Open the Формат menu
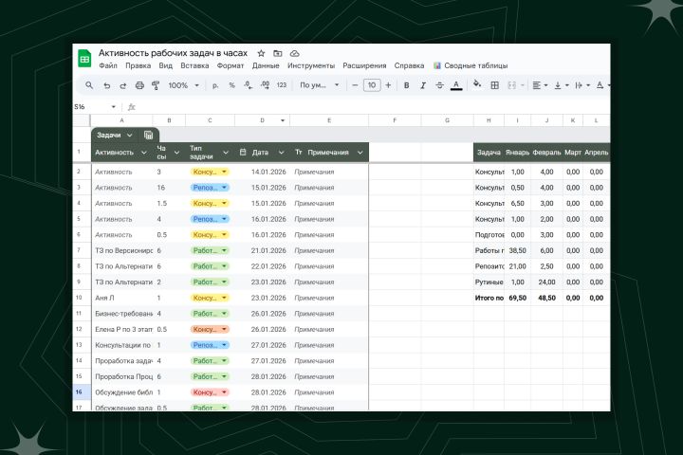 tap(231, 65)
